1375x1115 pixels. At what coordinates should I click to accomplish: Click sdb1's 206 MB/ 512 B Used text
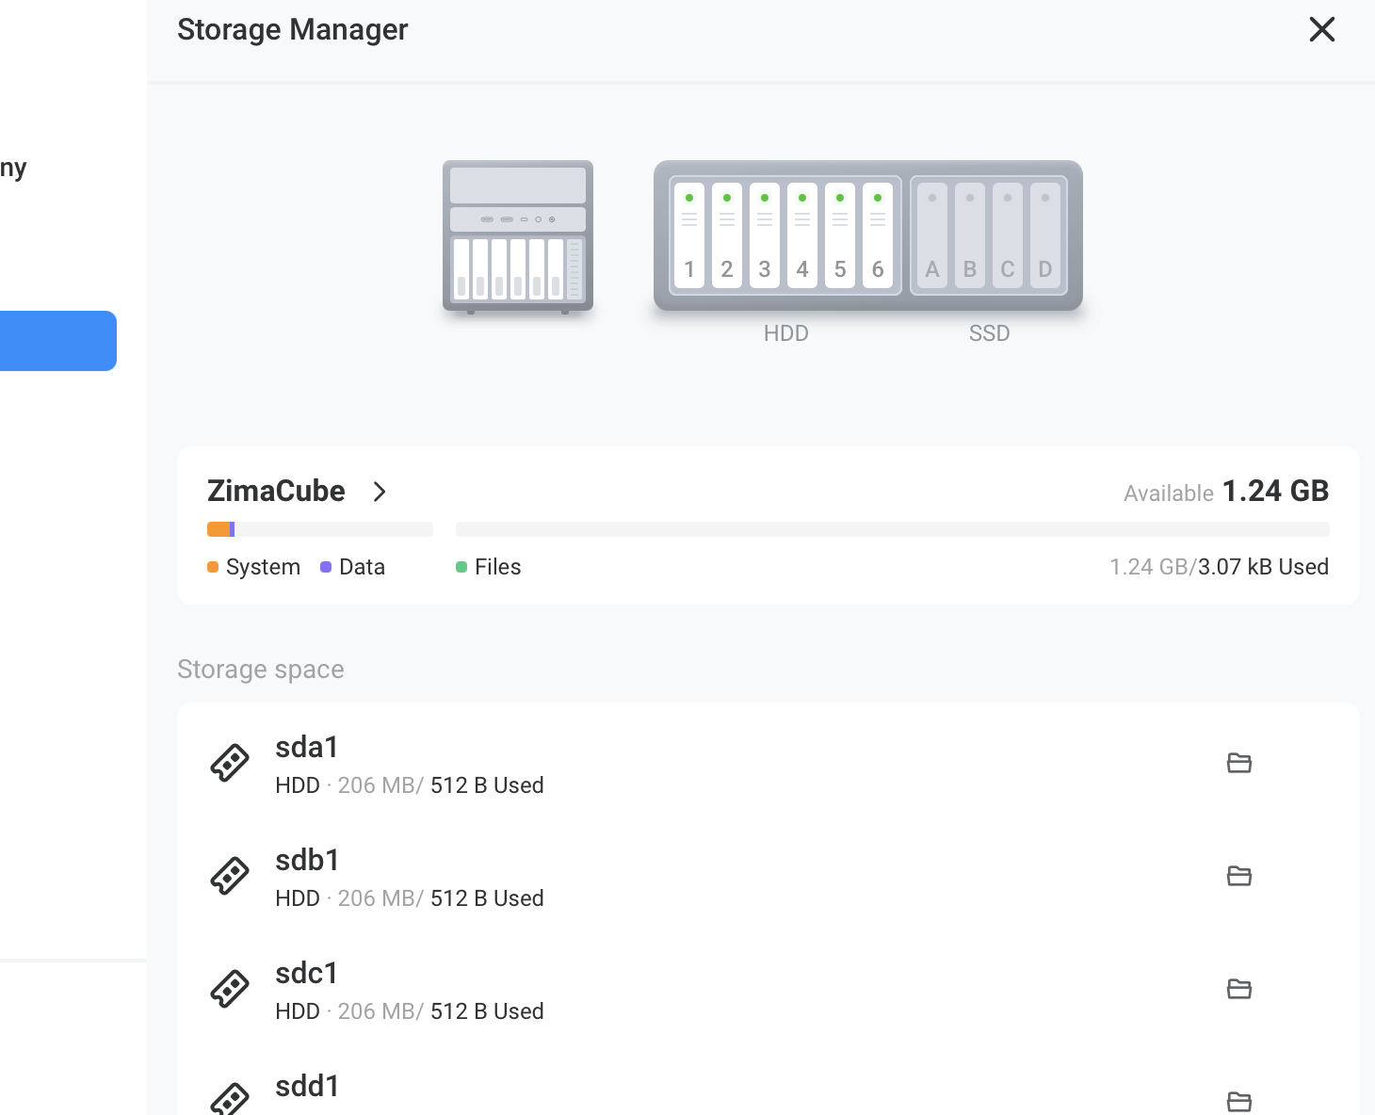(441, 898)
